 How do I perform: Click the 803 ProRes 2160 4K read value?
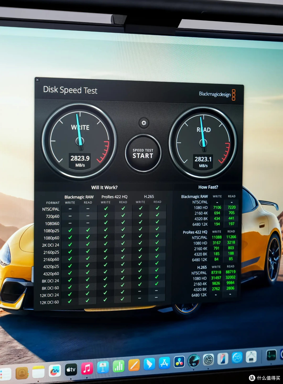coord(231,248)
